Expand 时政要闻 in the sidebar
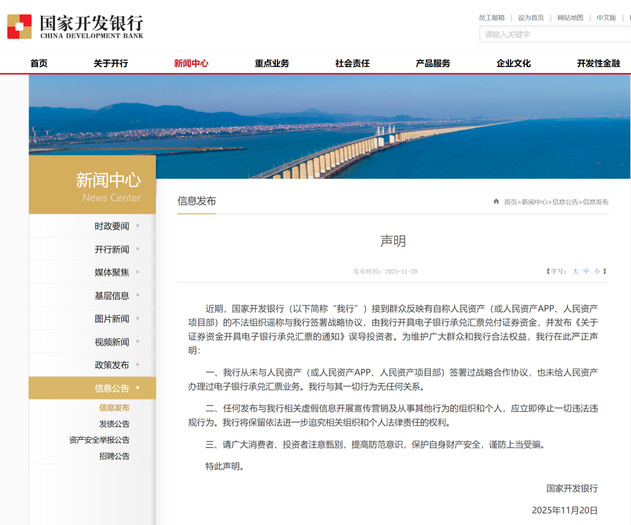Screen dimensions: 631x525 pyautogui.click(x=112, y=226)
